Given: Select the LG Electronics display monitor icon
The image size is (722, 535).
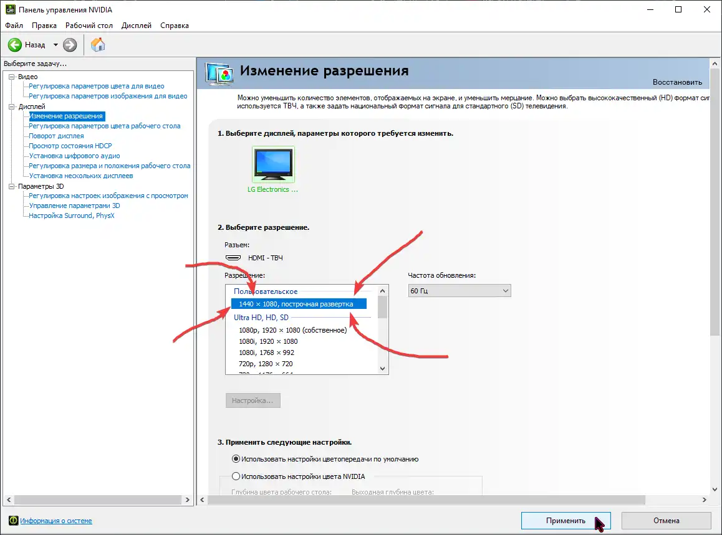Looking at the screenshot, I should pos(273,164).
